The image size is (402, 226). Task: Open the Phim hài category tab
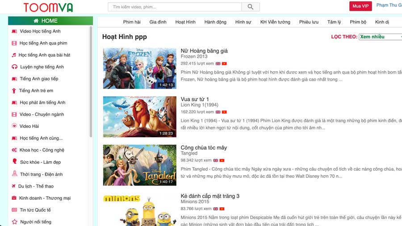(132, 22)
